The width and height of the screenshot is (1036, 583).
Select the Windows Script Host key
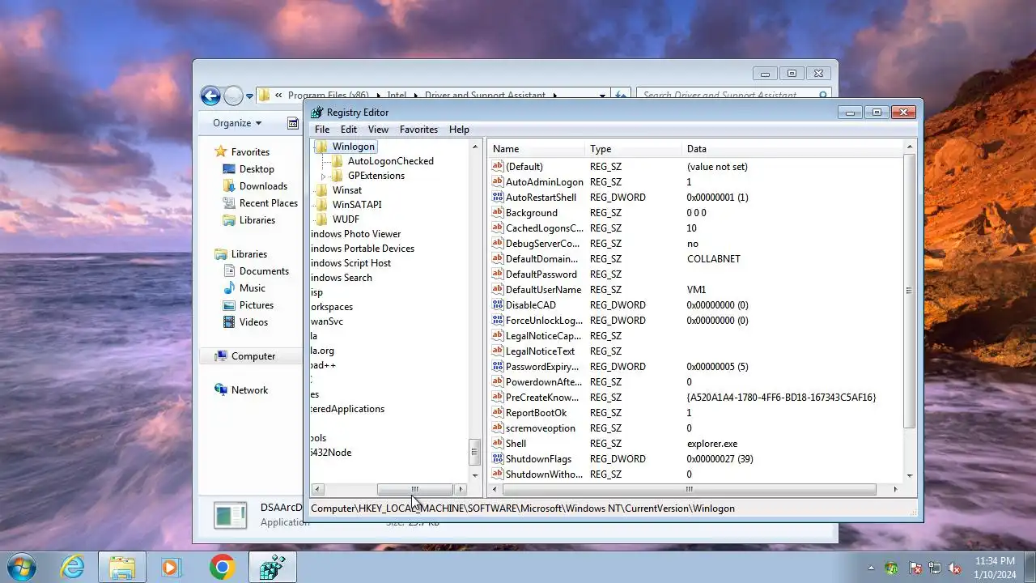pyautogui.click(x=350, y=263)
